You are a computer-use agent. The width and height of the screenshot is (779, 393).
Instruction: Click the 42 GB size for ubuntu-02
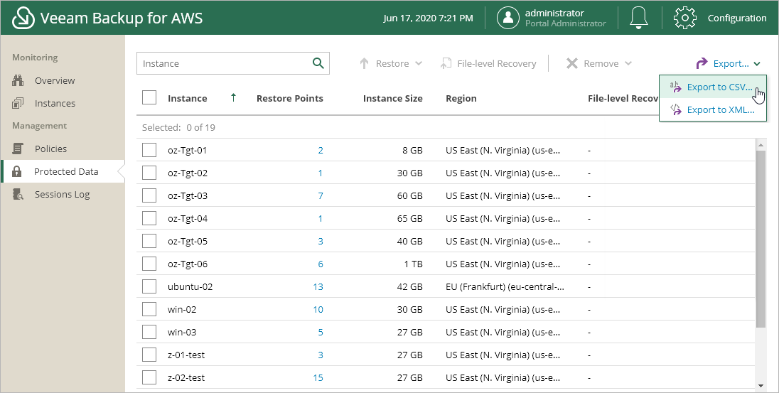point(410,286)
